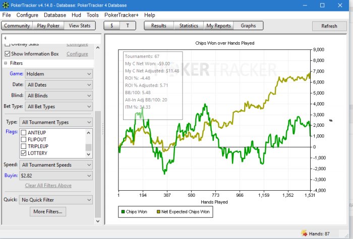Click the Chips Won over Hands Played title
The image size is (353, 239).
pyautogui.click(x=225, y=43)
